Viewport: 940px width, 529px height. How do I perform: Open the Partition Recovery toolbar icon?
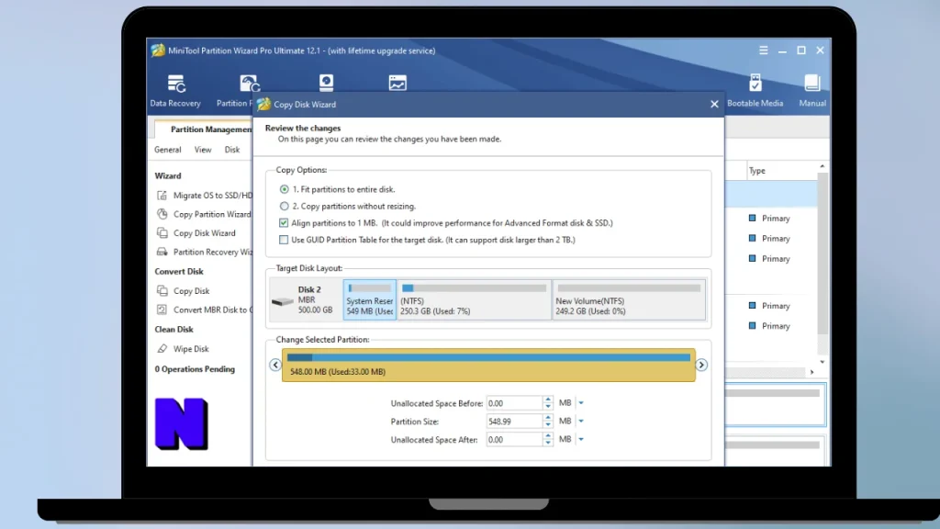pos(250,84)
